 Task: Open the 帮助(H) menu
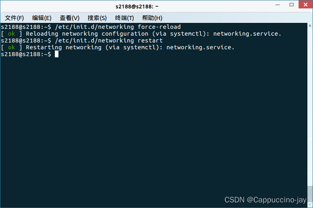tap(152, 18)
